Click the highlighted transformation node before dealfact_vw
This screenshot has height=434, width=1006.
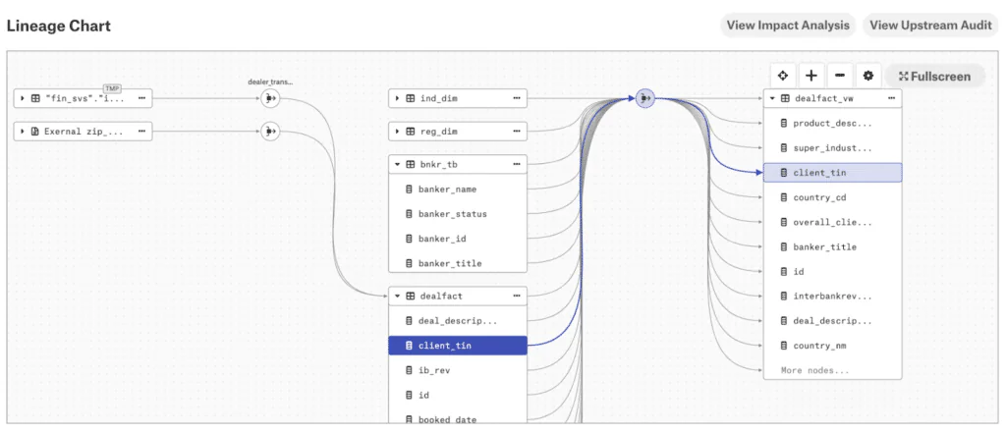click(644, 98)
